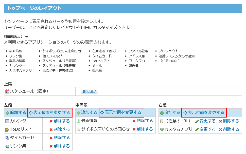
Task: Click 追加する link in 左段
Action: pos(18,113)
